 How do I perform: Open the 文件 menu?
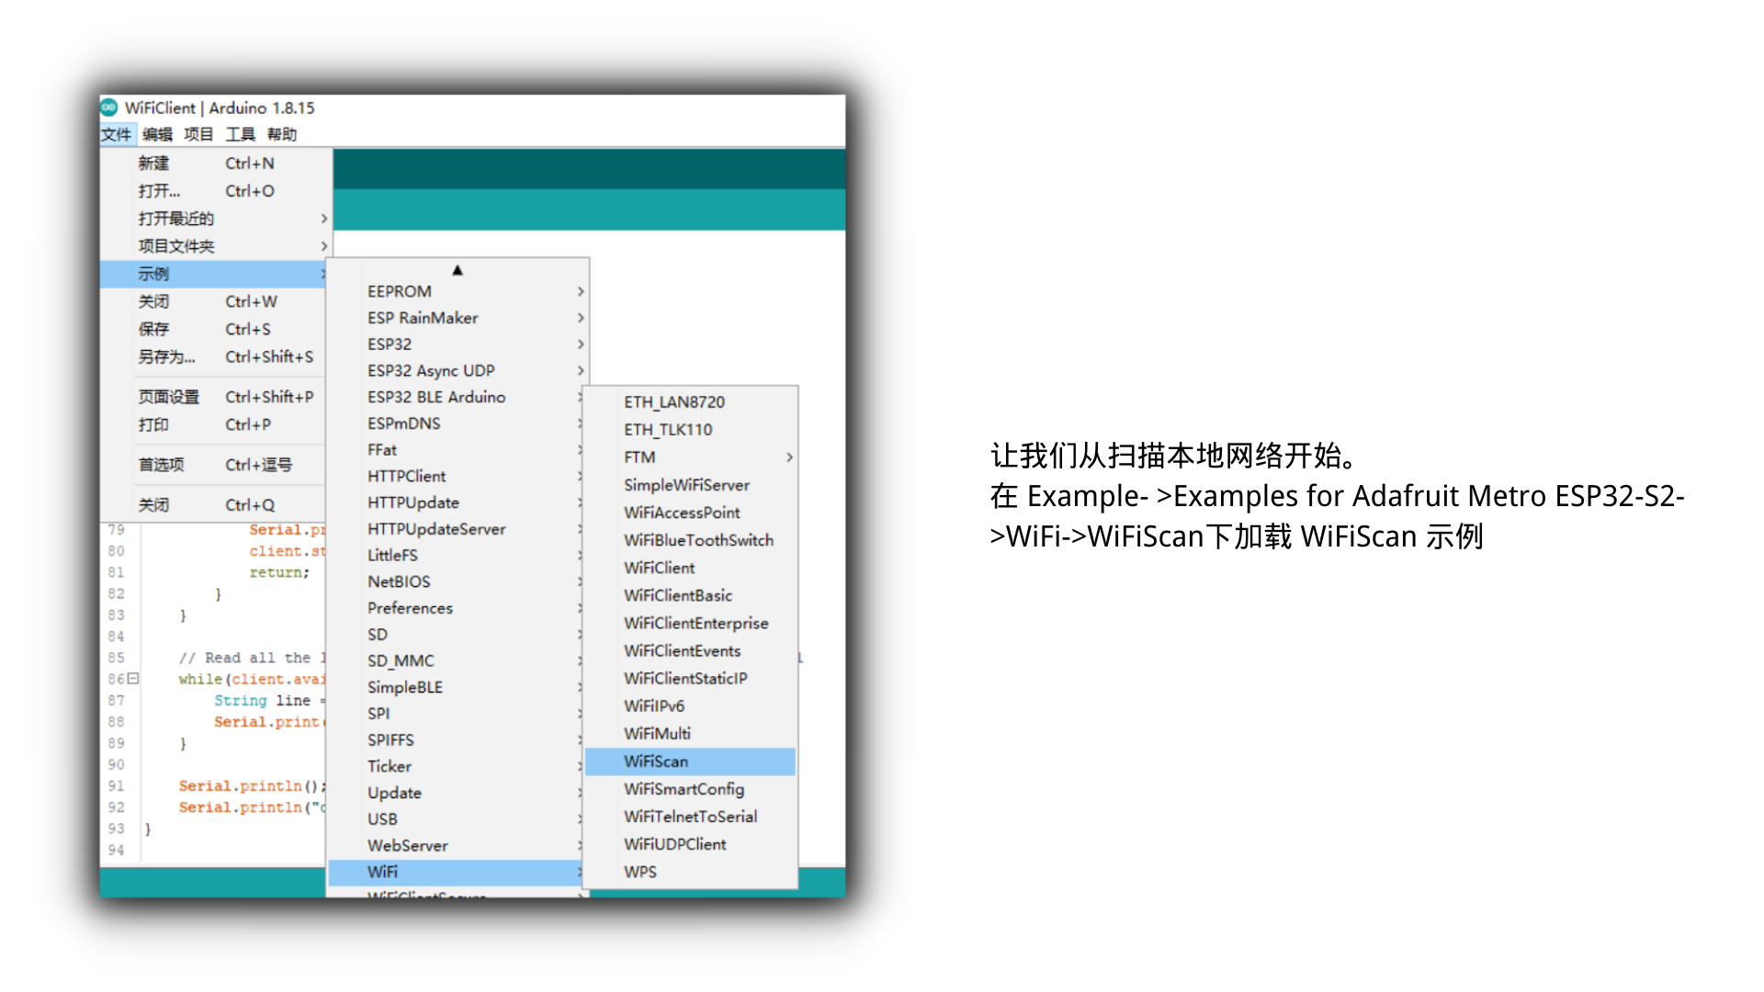tap(117, 134)
